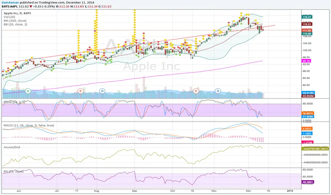This screenshot has width=331, height=195.
Task: Click the 100.00 price axis label
Action: click(307, 50)
